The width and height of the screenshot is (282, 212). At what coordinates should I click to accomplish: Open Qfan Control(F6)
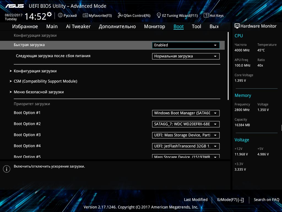tap(134, 15)
